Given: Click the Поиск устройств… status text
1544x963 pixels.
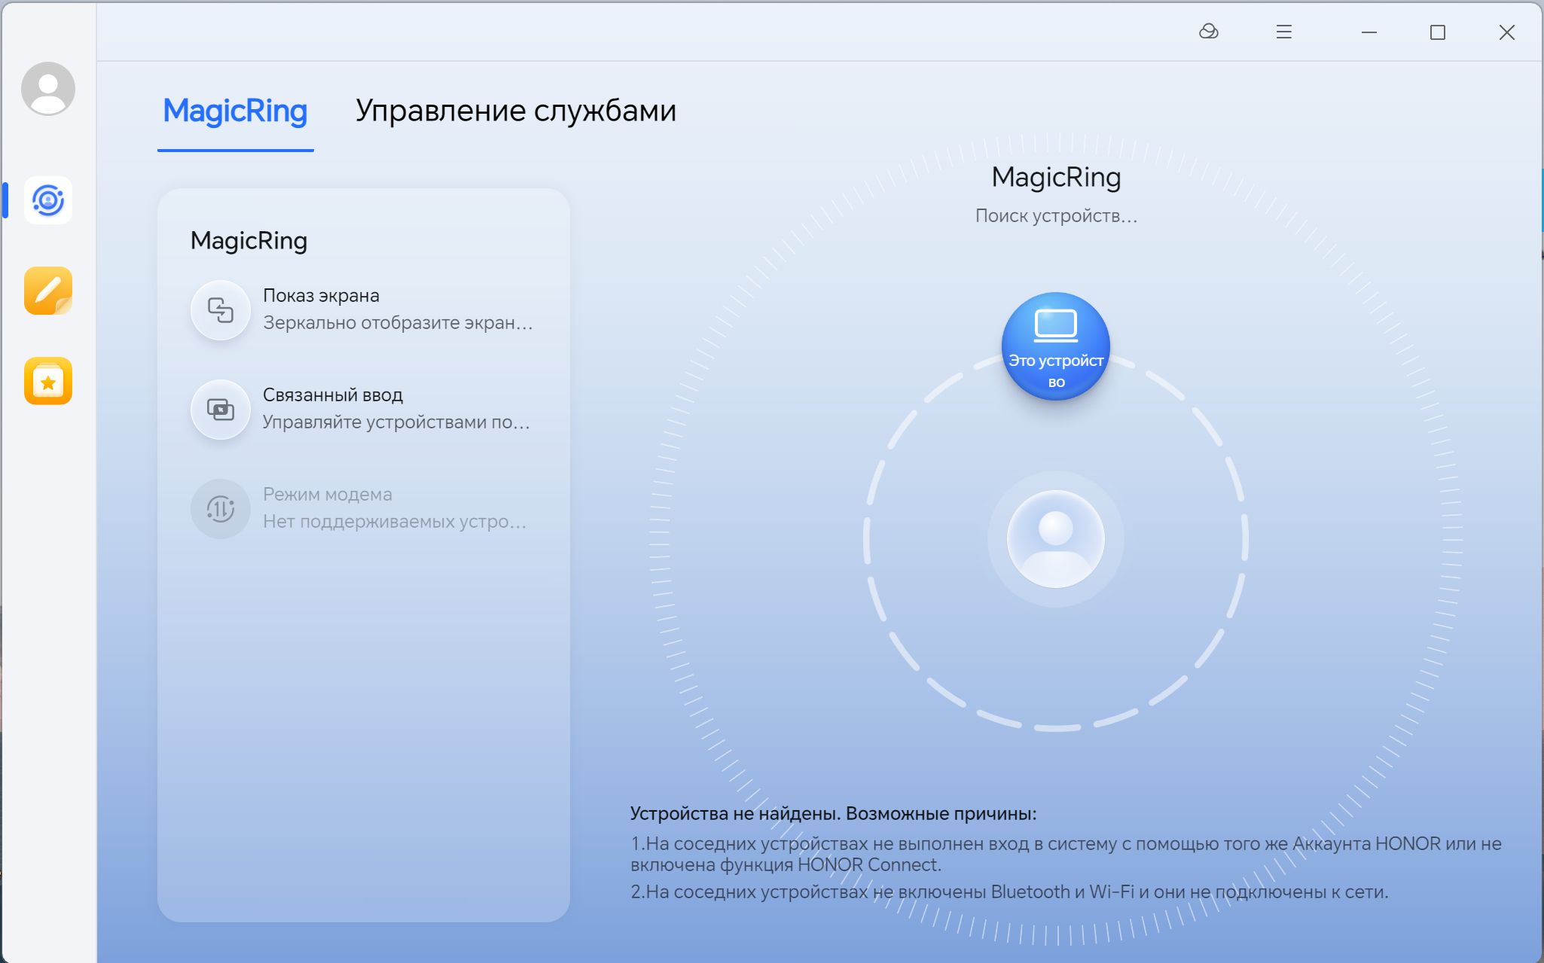Looking at the screenshot, I should pyautogui.click(x=1056, y=216).
